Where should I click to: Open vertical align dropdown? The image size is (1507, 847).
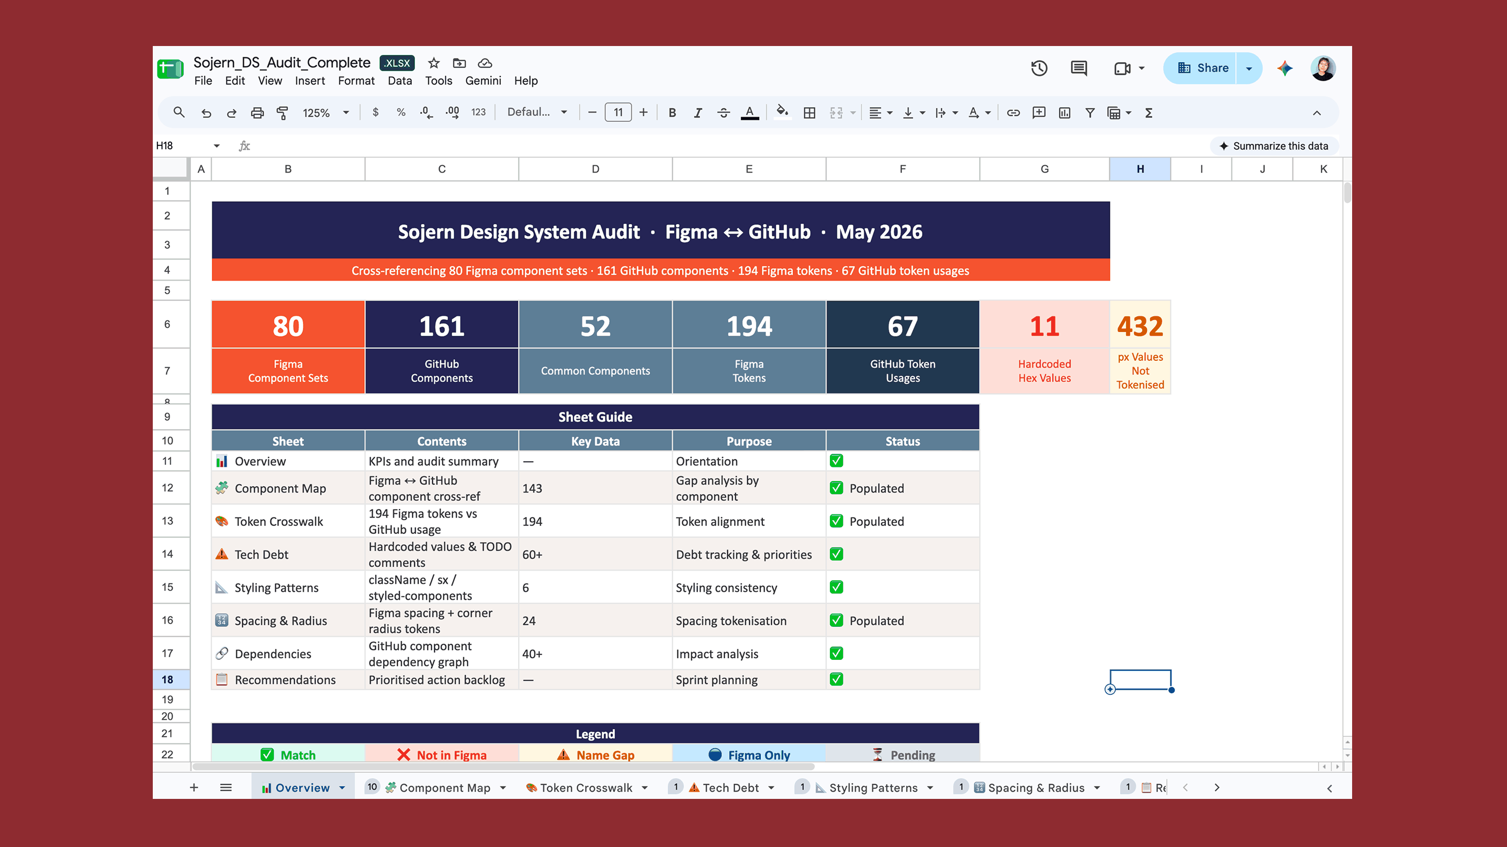913,113
